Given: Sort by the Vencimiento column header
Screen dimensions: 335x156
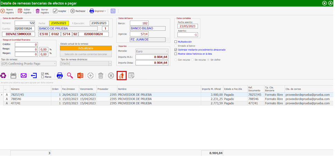Looking at the screenshot, I should [87, 89].
